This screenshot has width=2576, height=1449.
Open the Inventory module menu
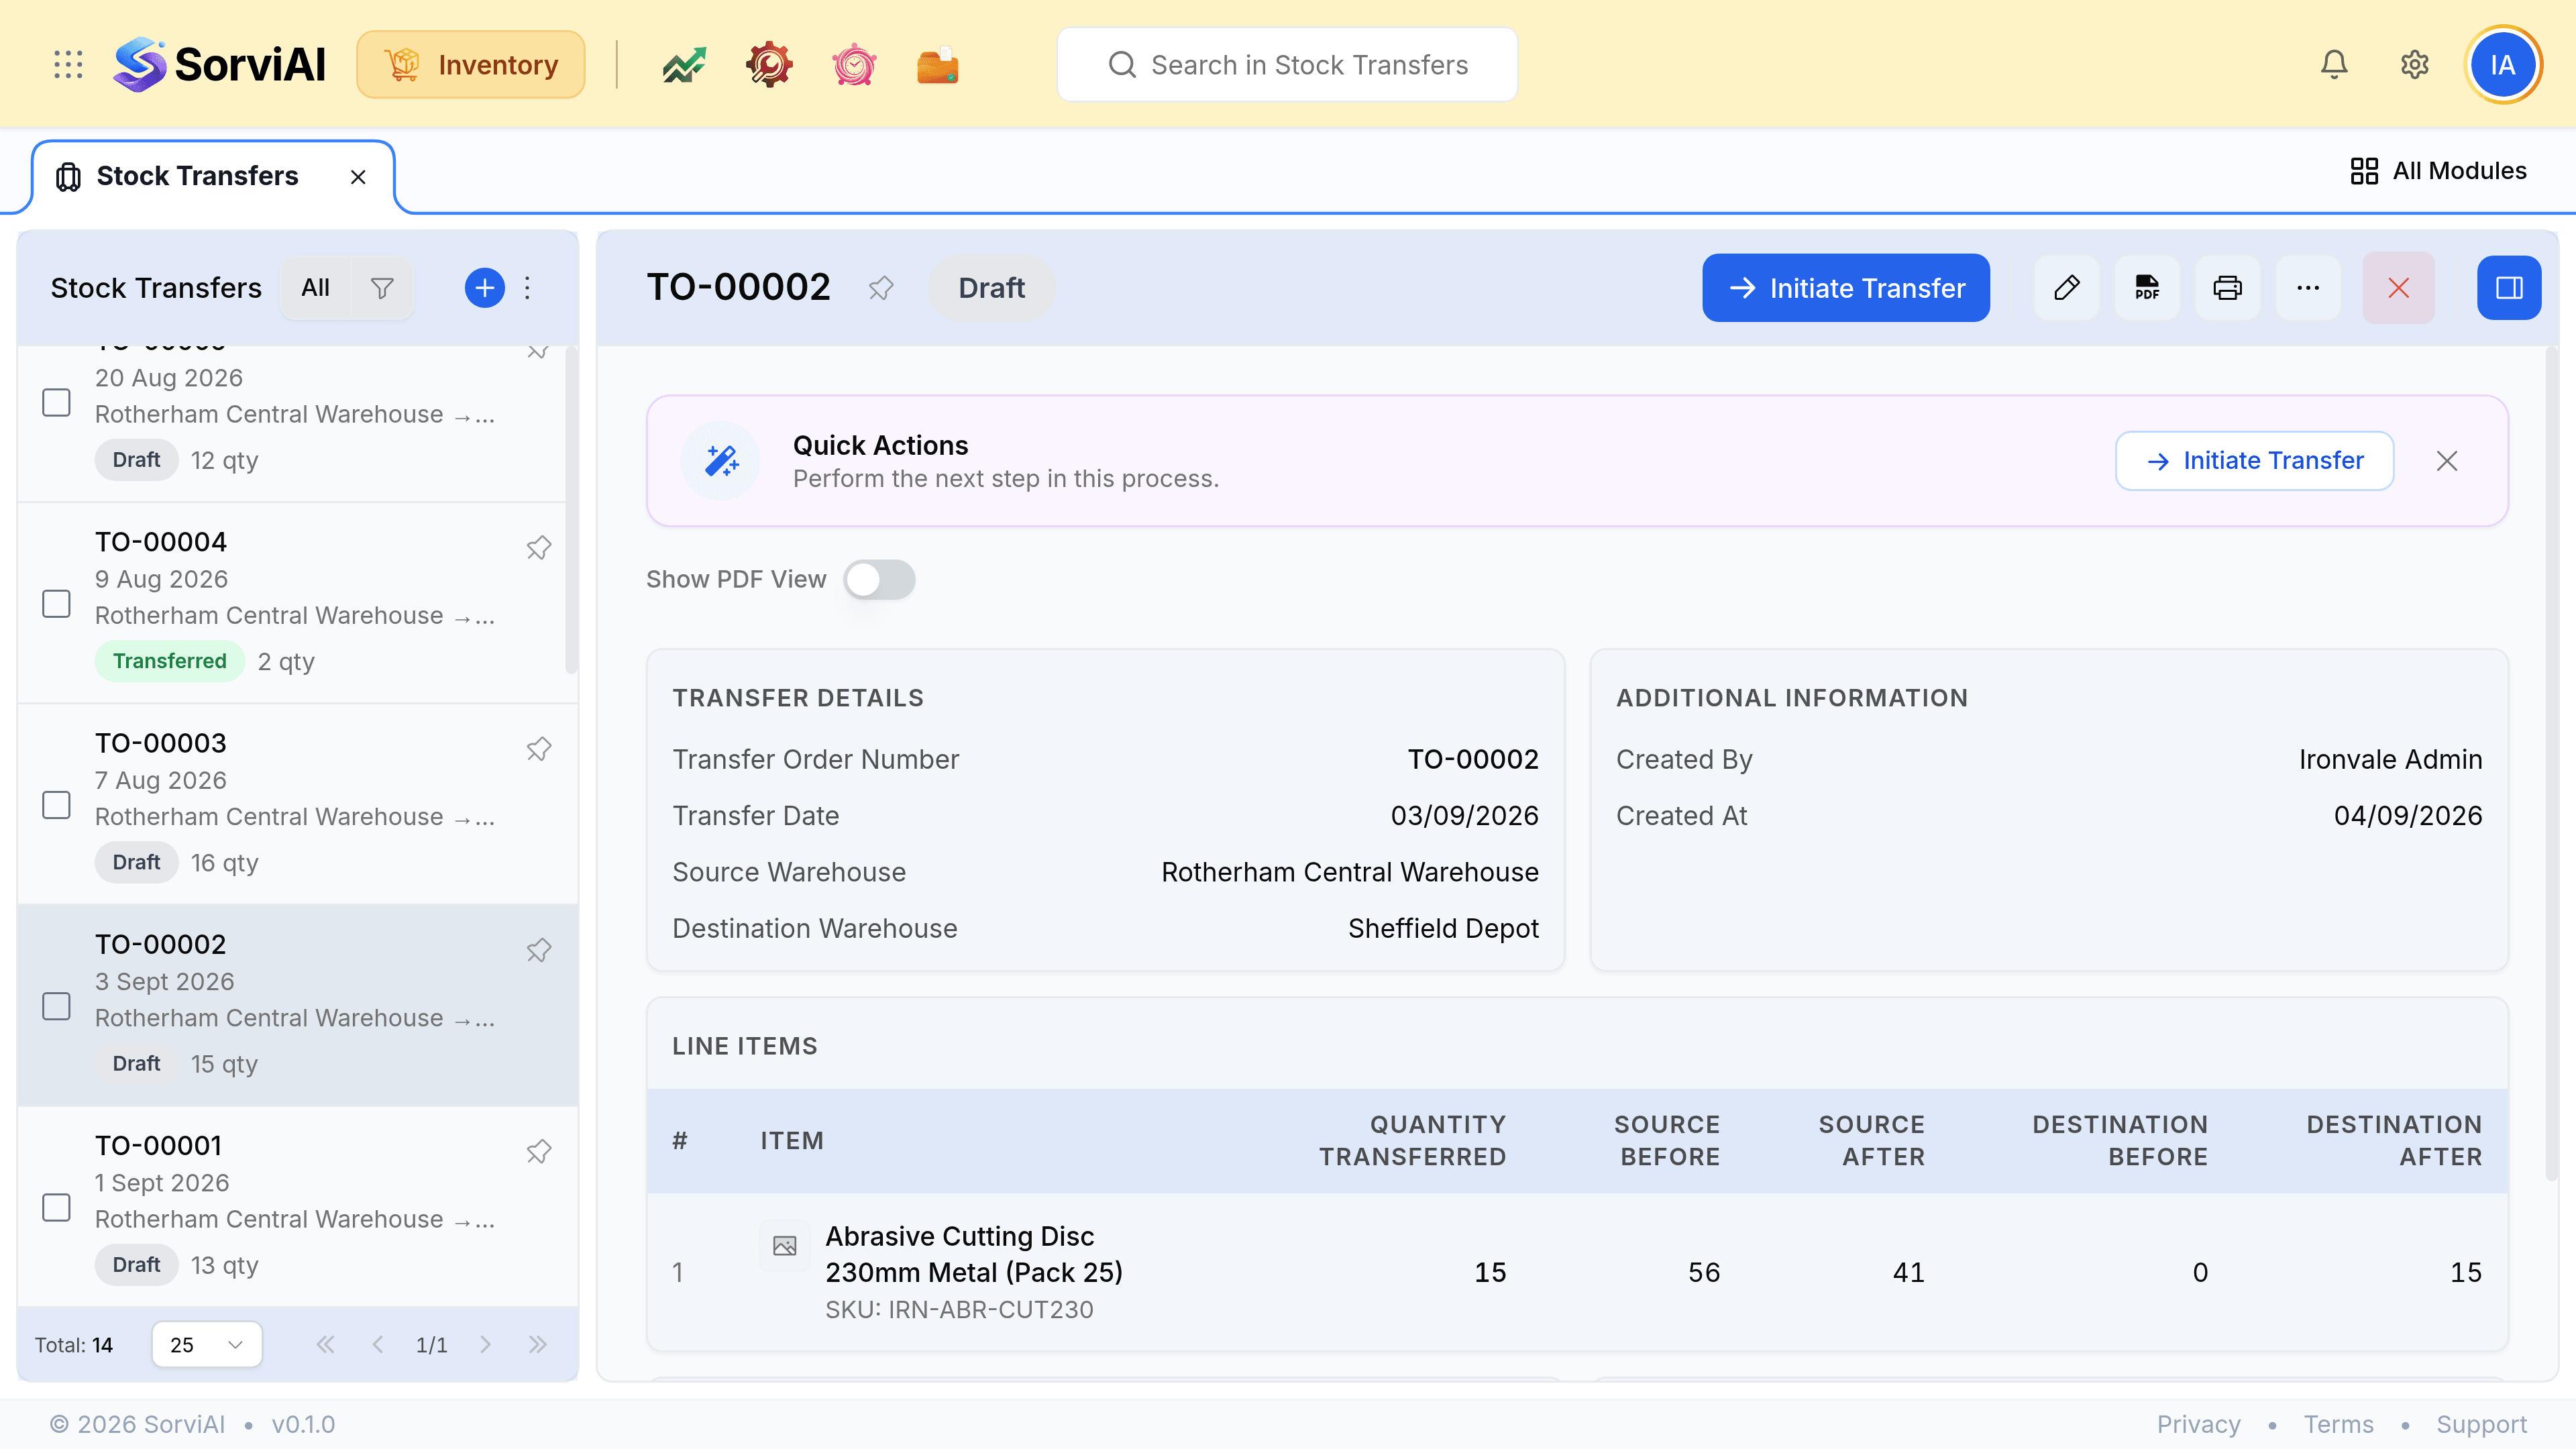pos(471,65)
